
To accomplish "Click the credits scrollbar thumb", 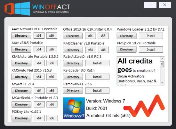I will [162, 64].
